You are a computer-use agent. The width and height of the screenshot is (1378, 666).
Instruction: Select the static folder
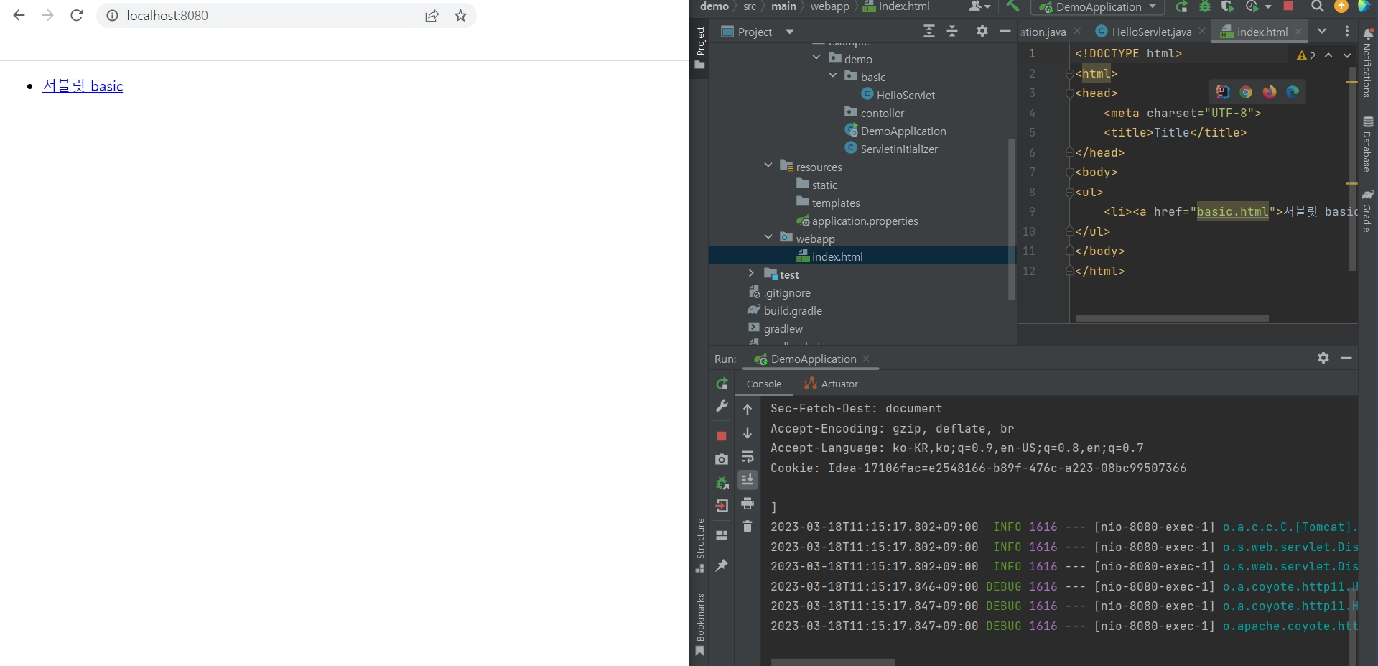817,185
